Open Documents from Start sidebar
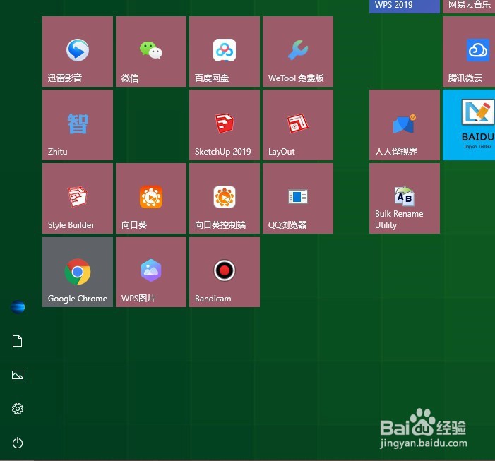This screenshot has width=495, height=461. 18,341
